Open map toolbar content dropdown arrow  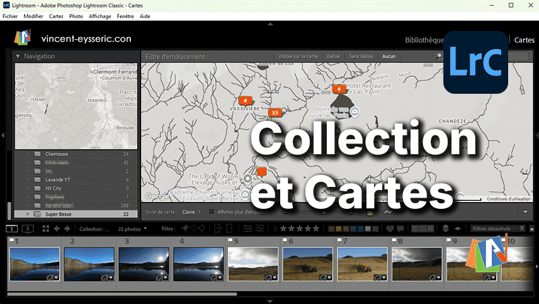[525, 212]
